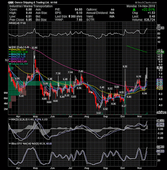
Task: Click the Chg value +1.53
Action: (151, 13)
